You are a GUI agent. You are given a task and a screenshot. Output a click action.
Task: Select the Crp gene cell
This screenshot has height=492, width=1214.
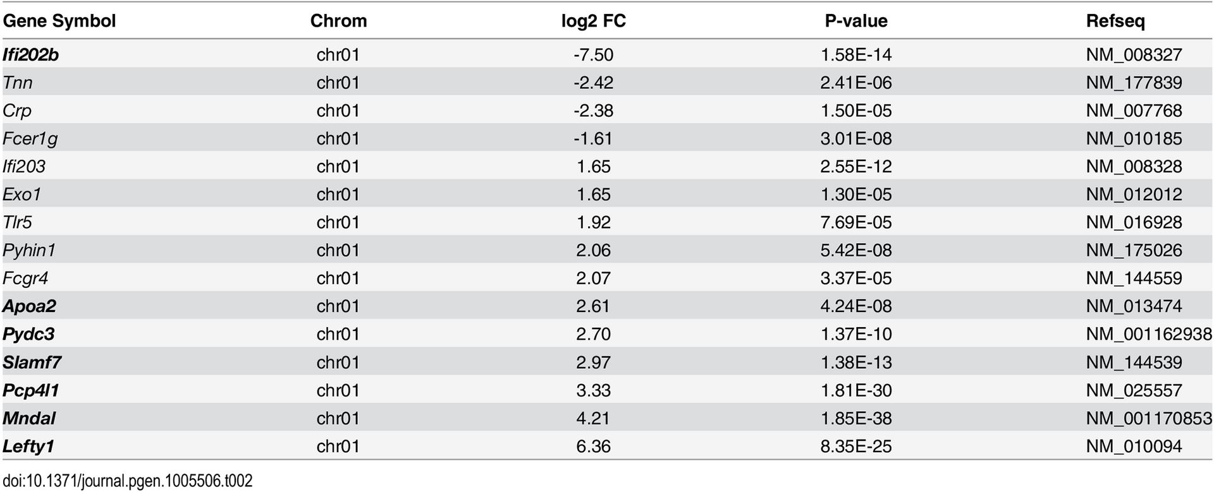pyautogui.click(x=16, y=111)
